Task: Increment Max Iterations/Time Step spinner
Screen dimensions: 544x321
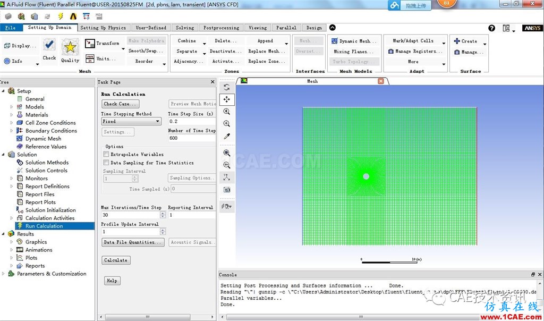Action: 163,214
